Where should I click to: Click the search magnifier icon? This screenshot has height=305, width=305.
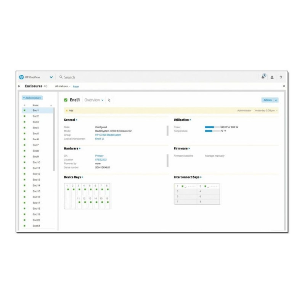click(x=61, y=77)
